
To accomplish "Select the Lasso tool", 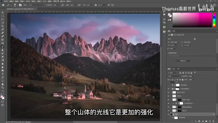I will 3,19.
